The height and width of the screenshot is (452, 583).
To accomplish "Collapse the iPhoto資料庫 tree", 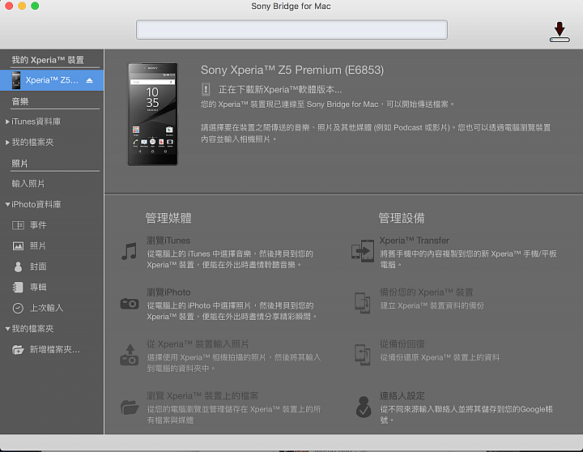I will point(7,204).
